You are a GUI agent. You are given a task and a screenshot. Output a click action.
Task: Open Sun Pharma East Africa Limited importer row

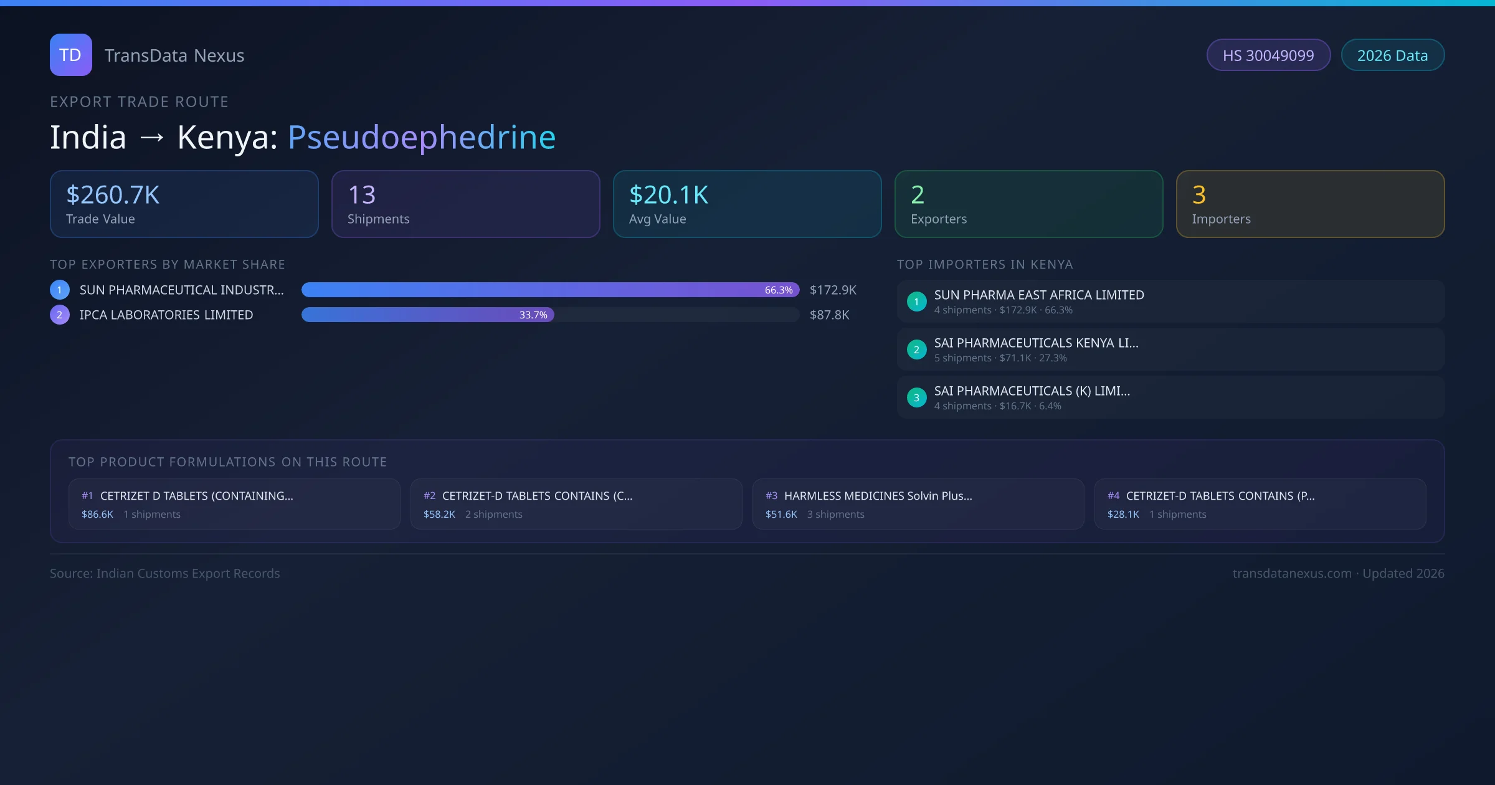point(1170,302)
